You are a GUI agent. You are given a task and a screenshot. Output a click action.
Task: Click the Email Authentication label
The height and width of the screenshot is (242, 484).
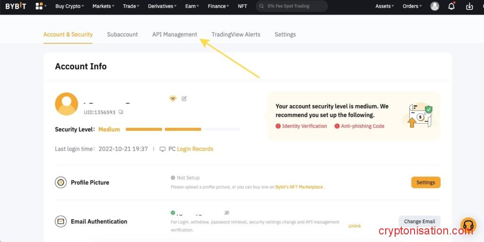99,221
